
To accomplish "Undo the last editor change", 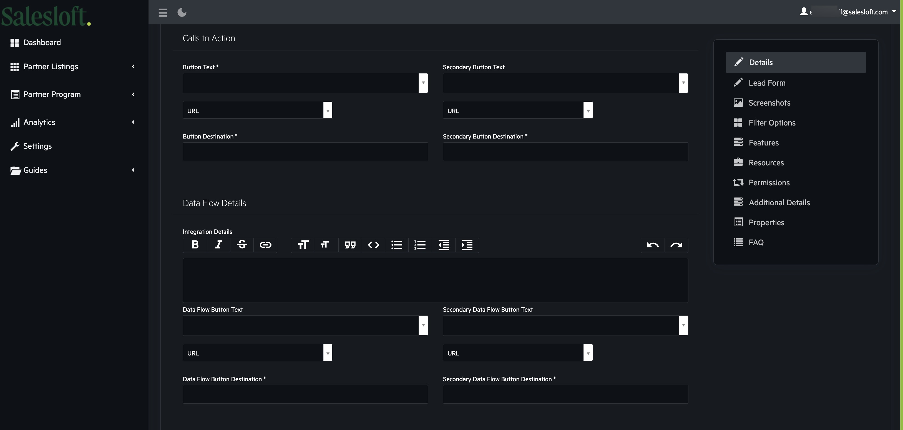I will pos(652,245).
